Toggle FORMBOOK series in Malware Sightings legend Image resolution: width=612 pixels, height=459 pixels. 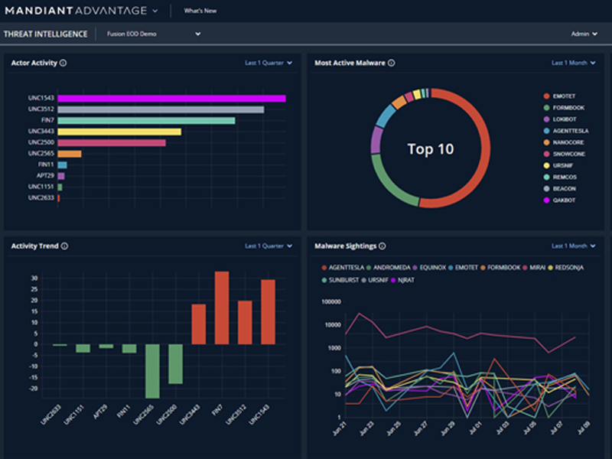click(500, 268)
